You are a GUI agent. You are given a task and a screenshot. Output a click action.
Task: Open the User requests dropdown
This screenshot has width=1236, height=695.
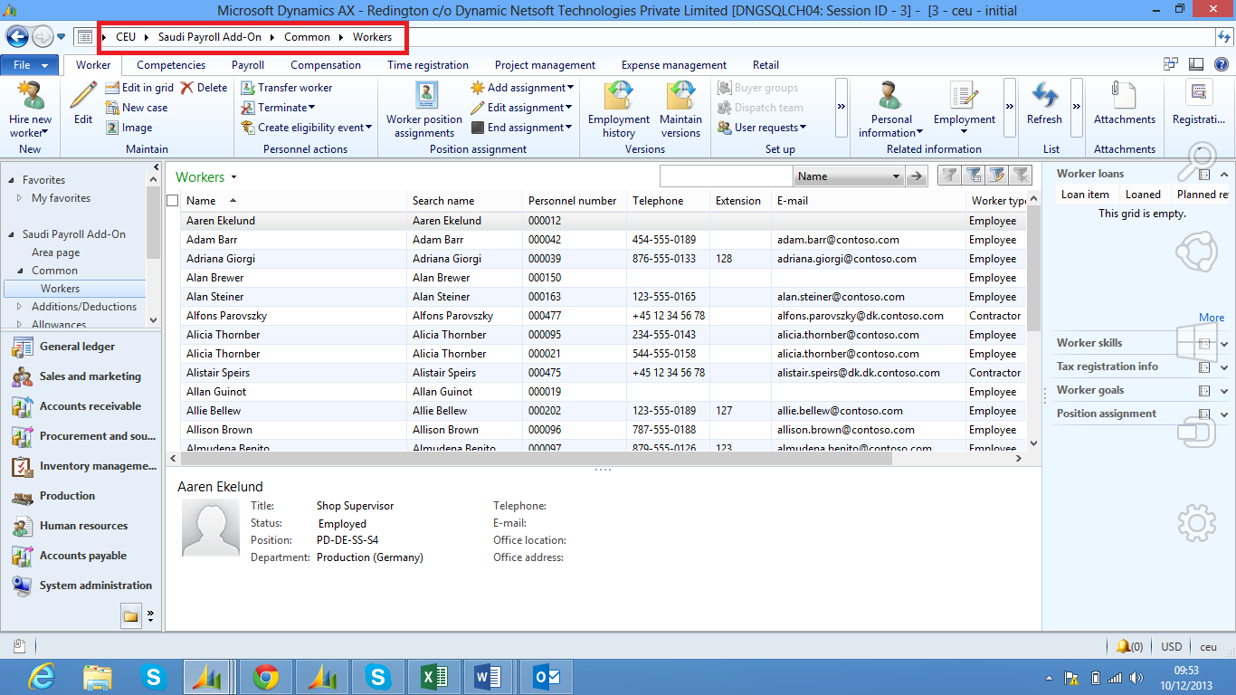(x=762, y=128)
